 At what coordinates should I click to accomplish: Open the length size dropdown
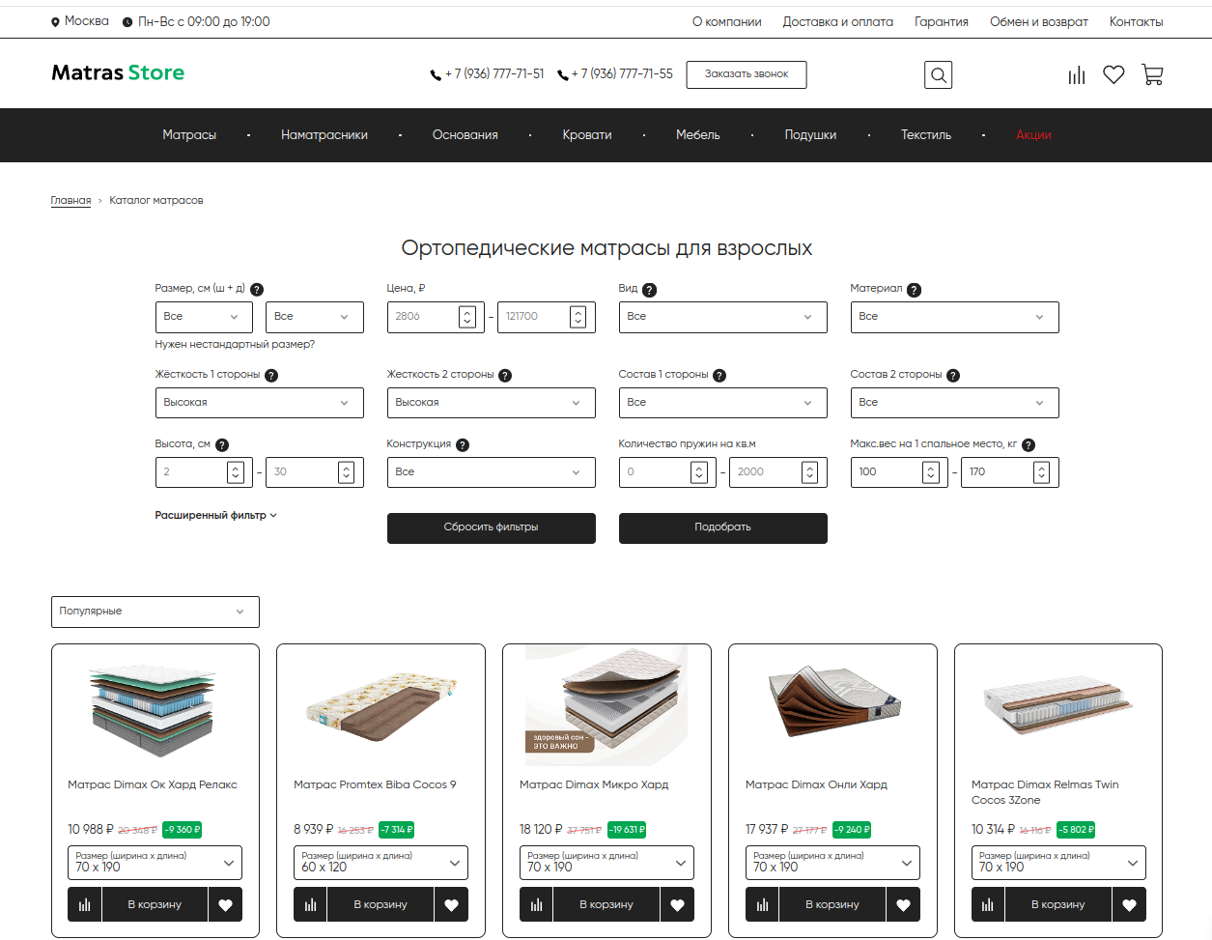pyautogui.click(x=315, y=317)
